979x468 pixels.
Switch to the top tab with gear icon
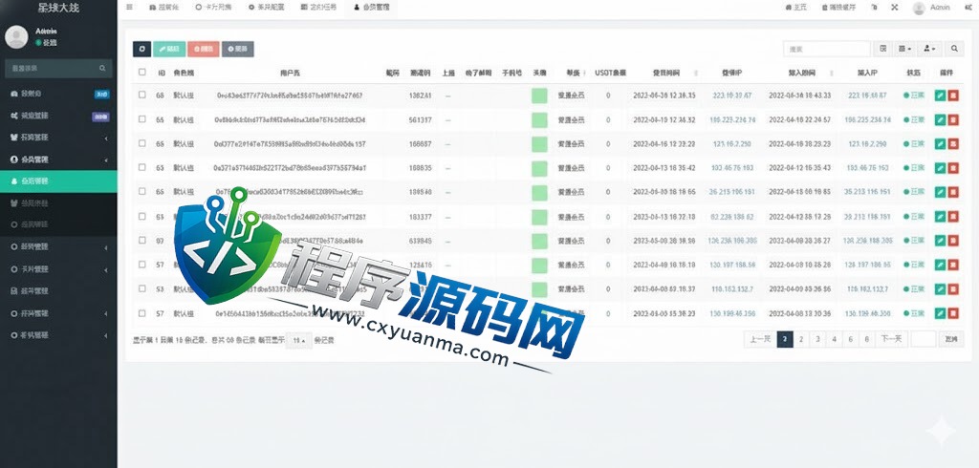click(266, 8)
